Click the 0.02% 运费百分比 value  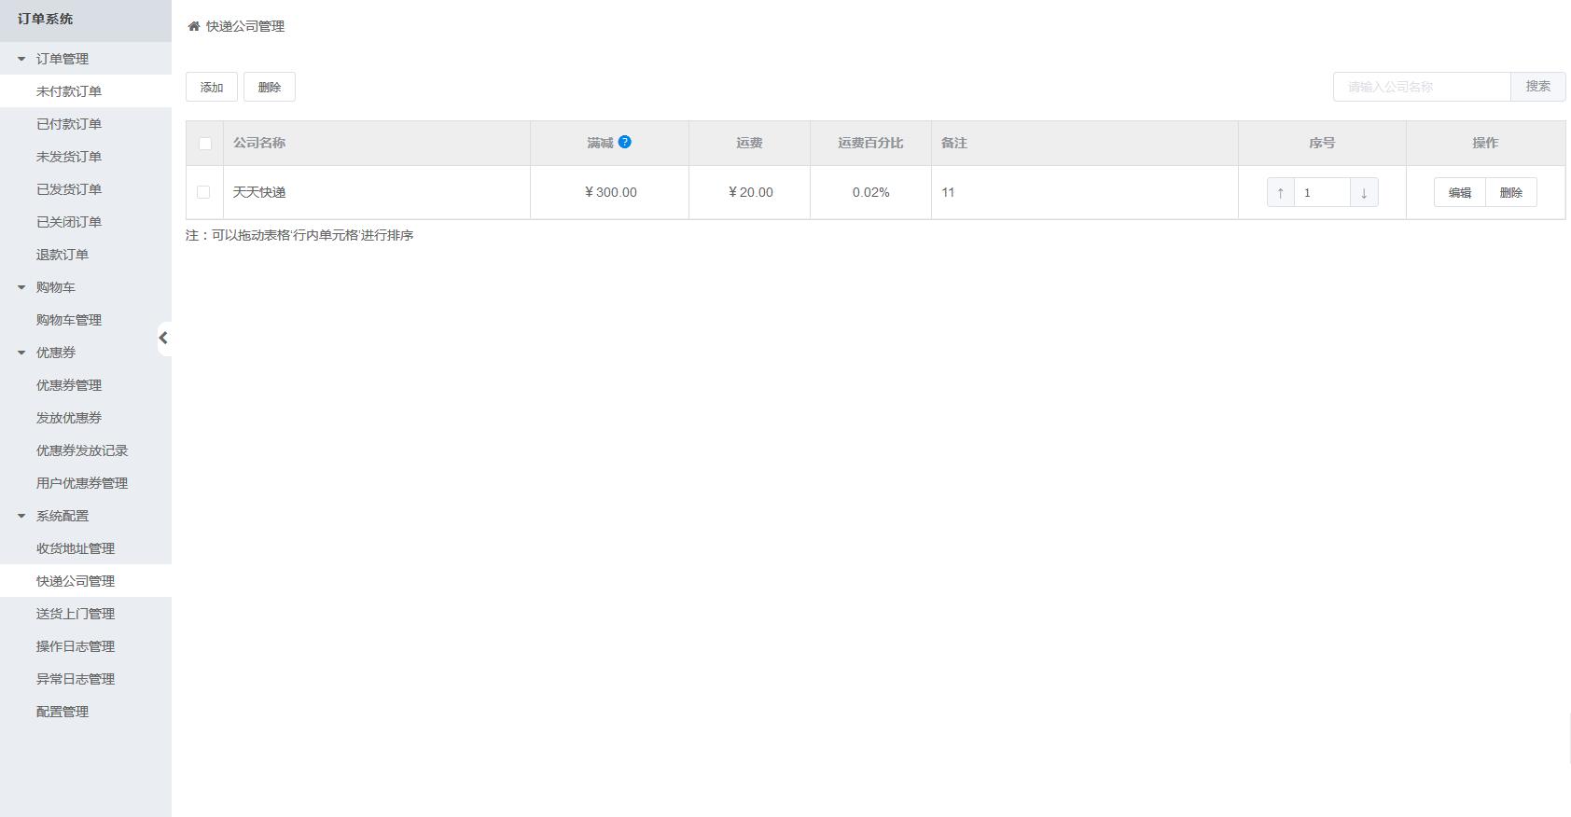(871, 192)
